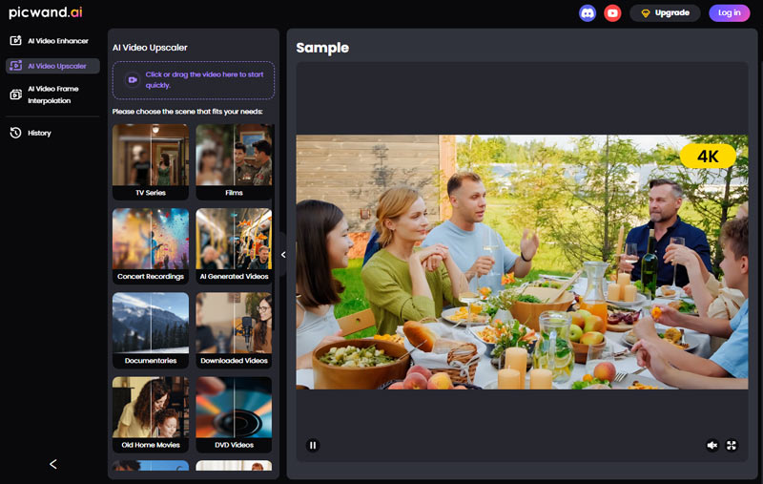Choose the Documentaries scene
Viewport: 763px width, 484px height.
(x=151, y=330)
